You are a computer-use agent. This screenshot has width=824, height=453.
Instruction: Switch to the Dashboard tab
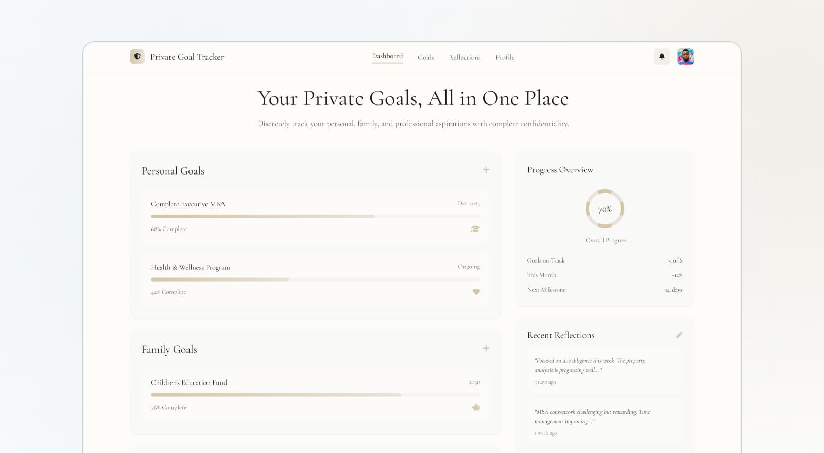tap(387, 56)
